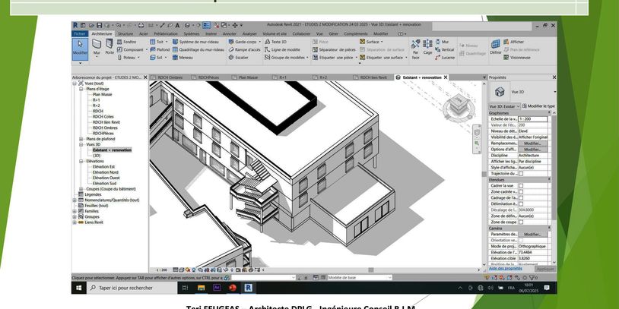
Task: Select the Mur wall tool
Action: [97, 47]
